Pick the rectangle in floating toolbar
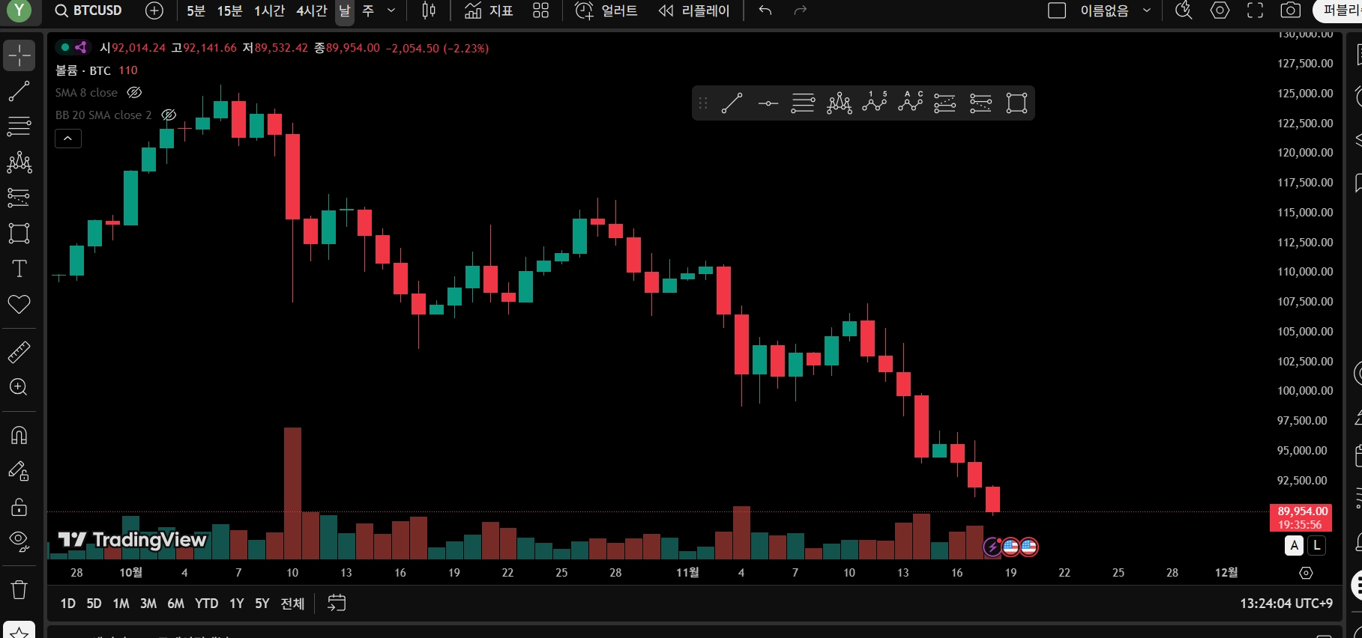 pos(1016,103)
